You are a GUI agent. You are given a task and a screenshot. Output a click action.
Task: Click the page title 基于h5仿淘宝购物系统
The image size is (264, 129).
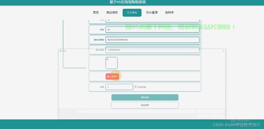pyautogui.click(x=128, y=2)
